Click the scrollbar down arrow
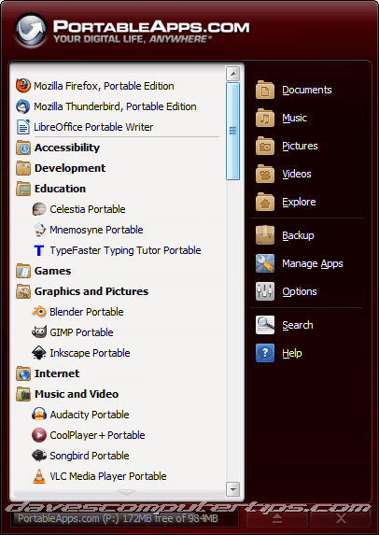This screenshot has width=379, height=535. point(233,489)
